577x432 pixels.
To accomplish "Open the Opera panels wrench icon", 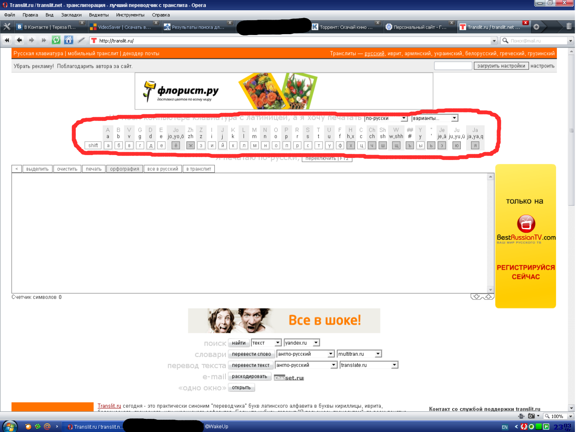I will point(7,27).
